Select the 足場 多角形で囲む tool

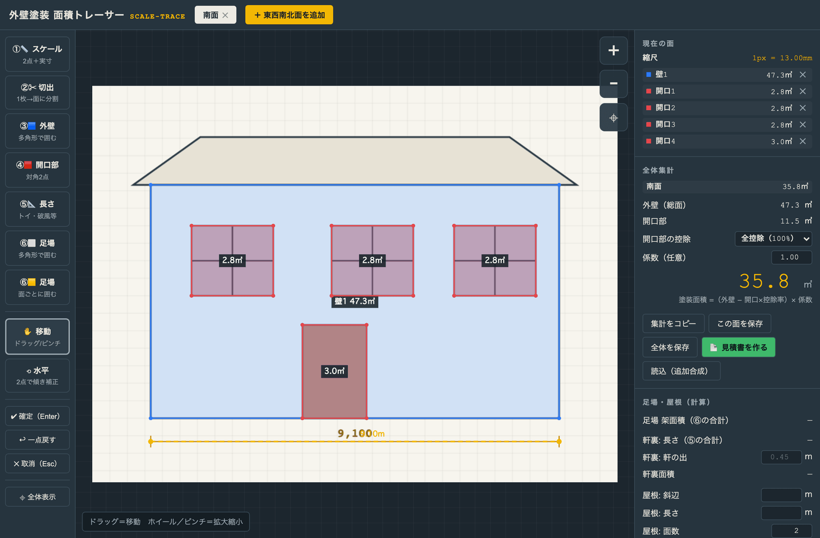pos(37,249)
